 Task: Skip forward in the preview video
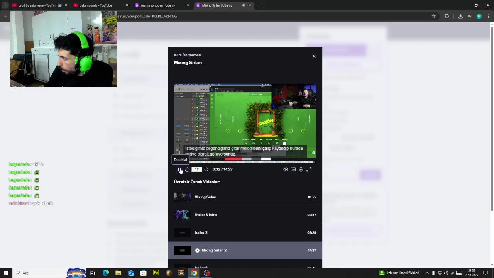(x=206, y=170)
